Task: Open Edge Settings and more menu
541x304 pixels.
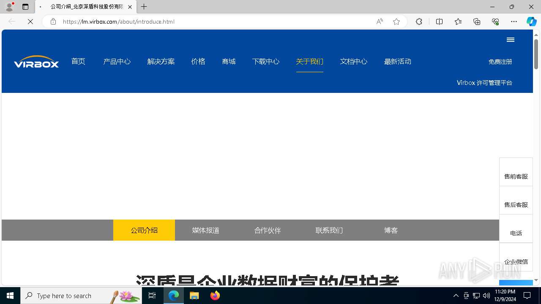Action: (x=514, y=22)
